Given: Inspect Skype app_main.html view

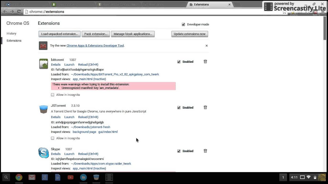Looking at the screenshot, I should point(89,168).
